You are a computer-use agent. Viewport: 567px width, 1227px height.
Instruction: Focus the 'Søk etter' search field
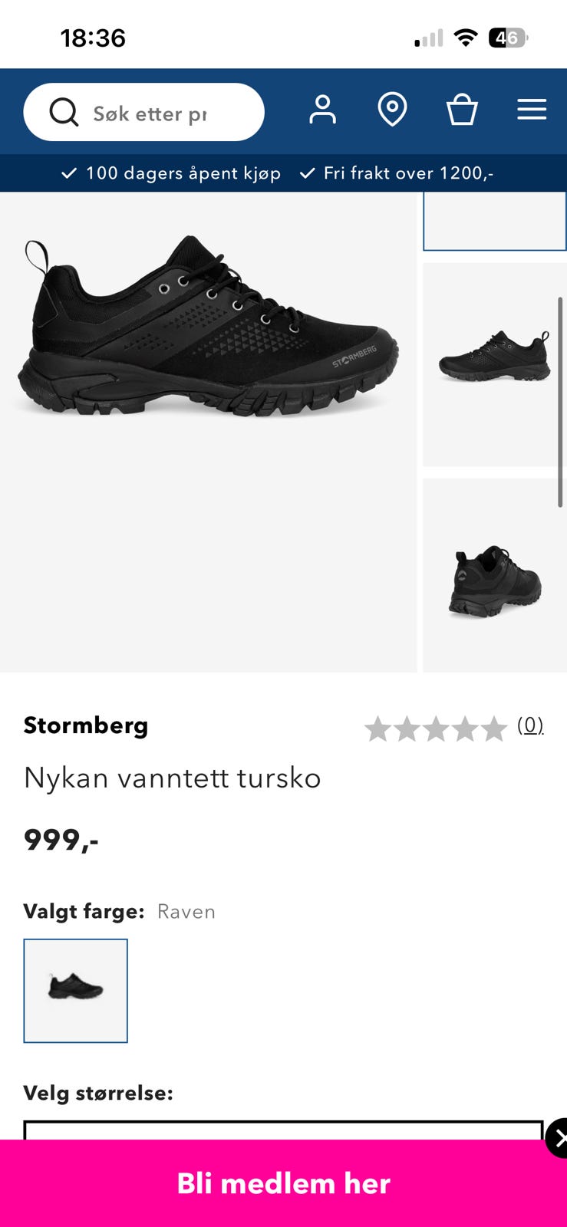[143, 112]
